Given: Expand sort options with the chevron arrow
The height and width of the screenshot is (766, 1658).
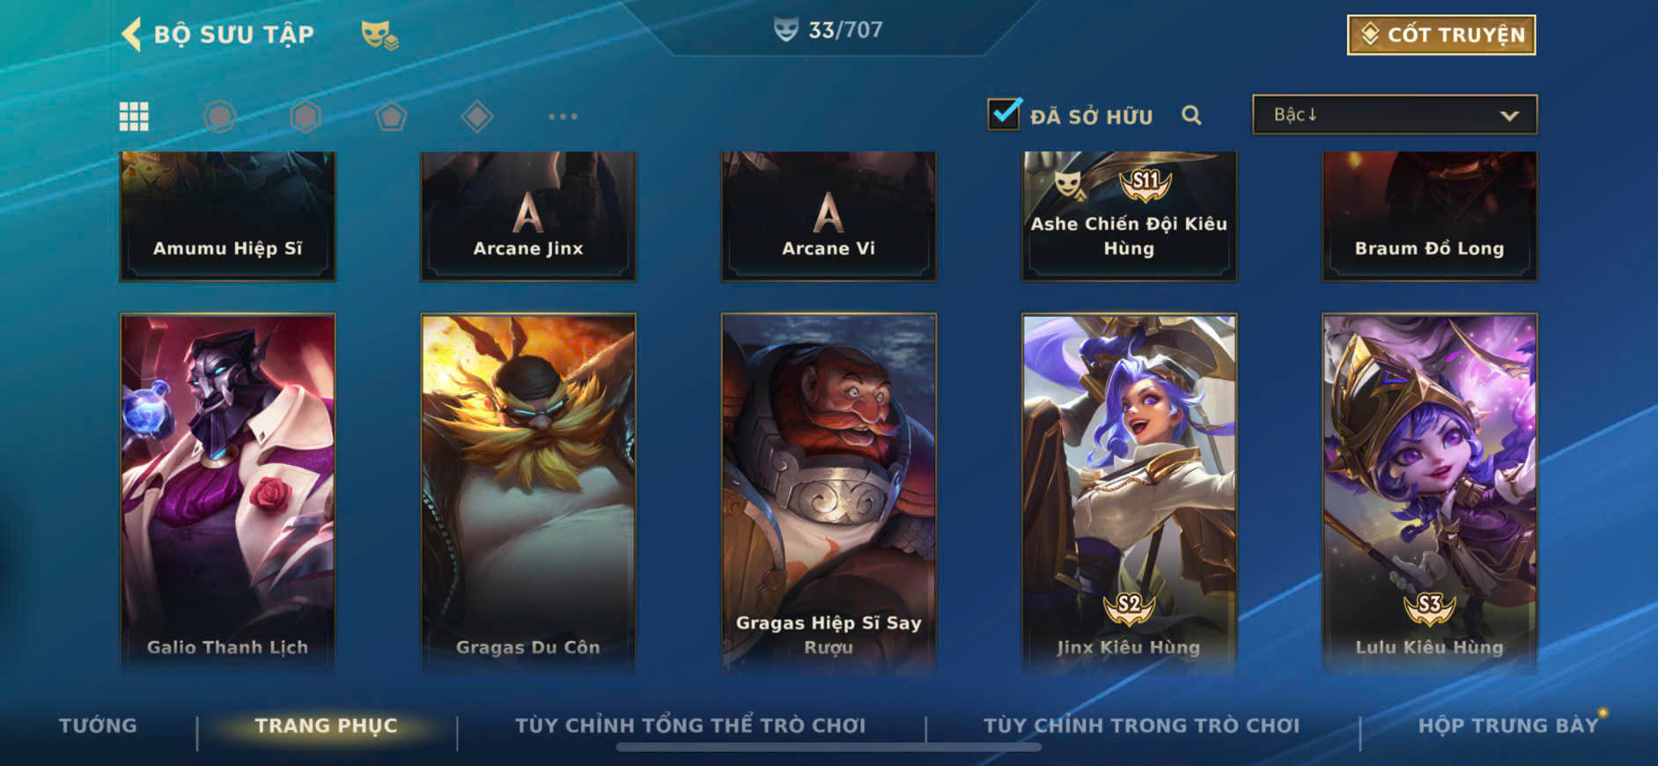Looking at the screenshot, I should (x=1509, y=115).
